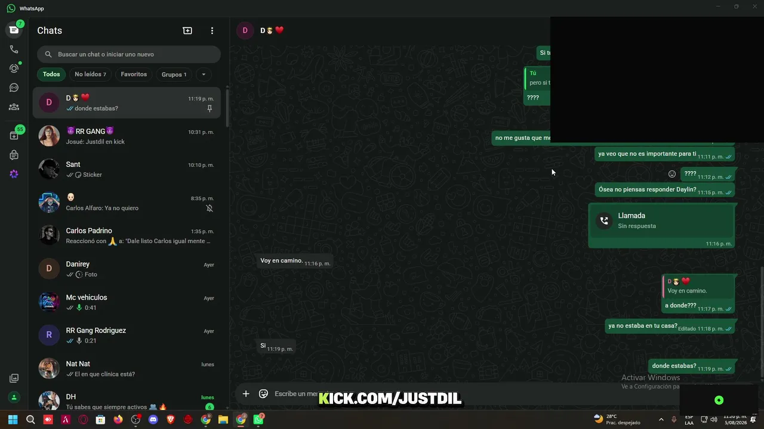Click the RR GANG group profile picture
Screen dimensions: 764x429
49,136
